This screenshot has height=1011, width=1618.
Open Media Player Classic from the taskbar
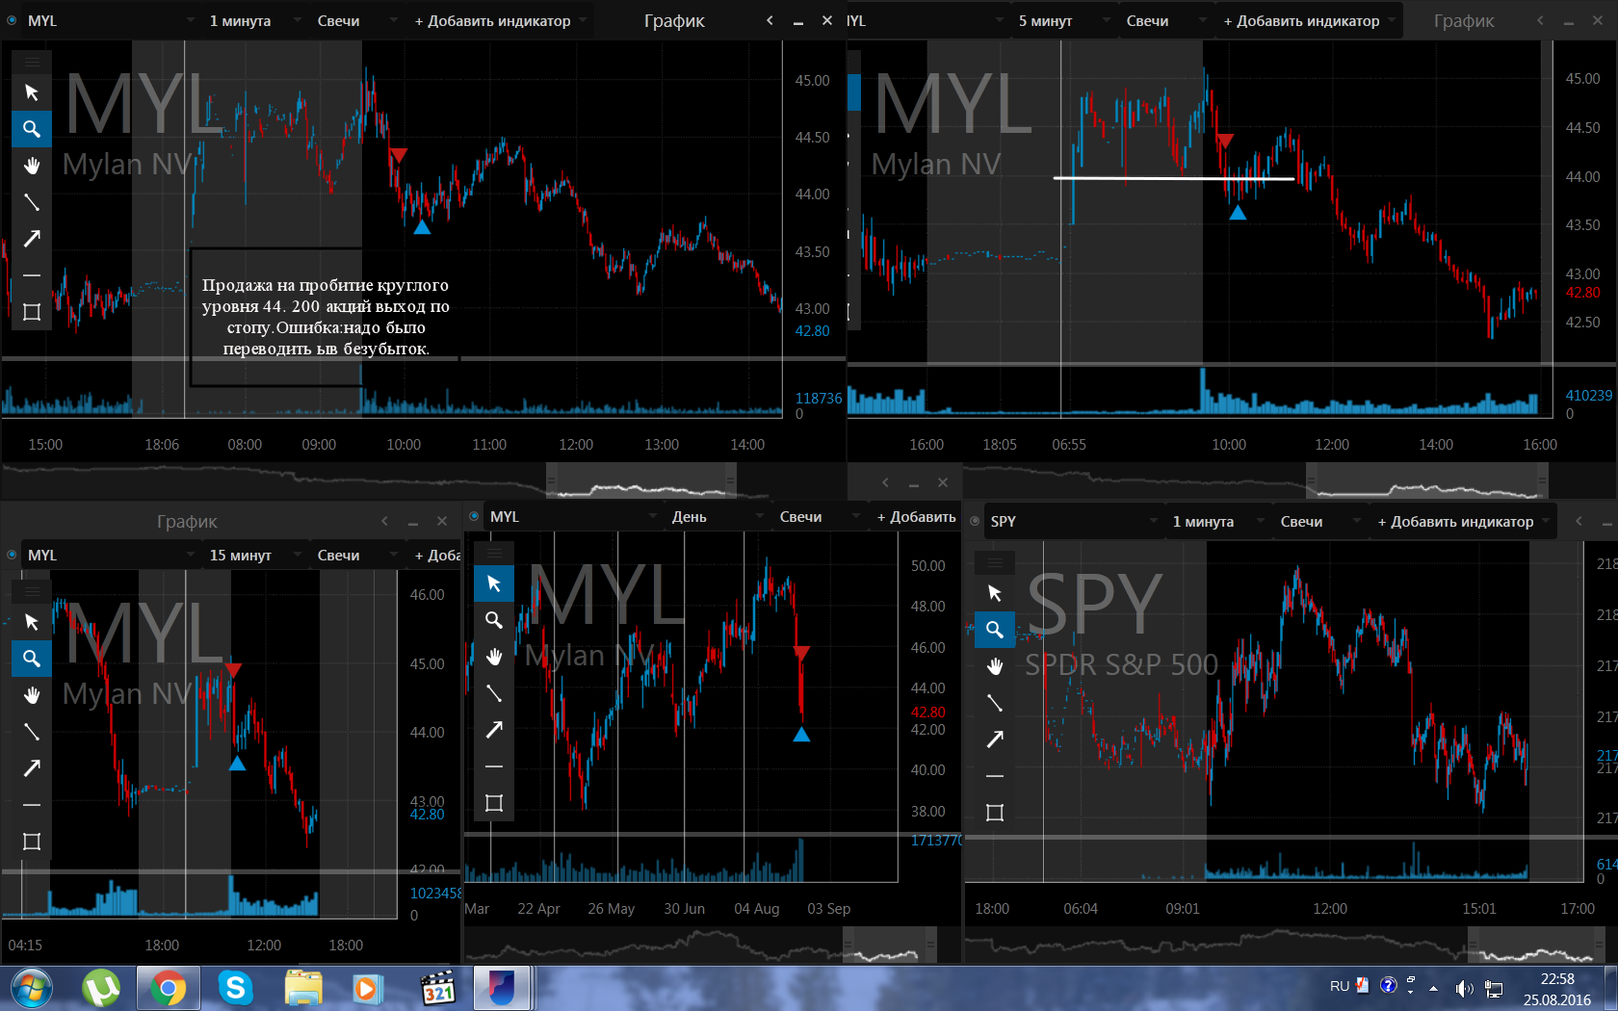click(437, 988)
